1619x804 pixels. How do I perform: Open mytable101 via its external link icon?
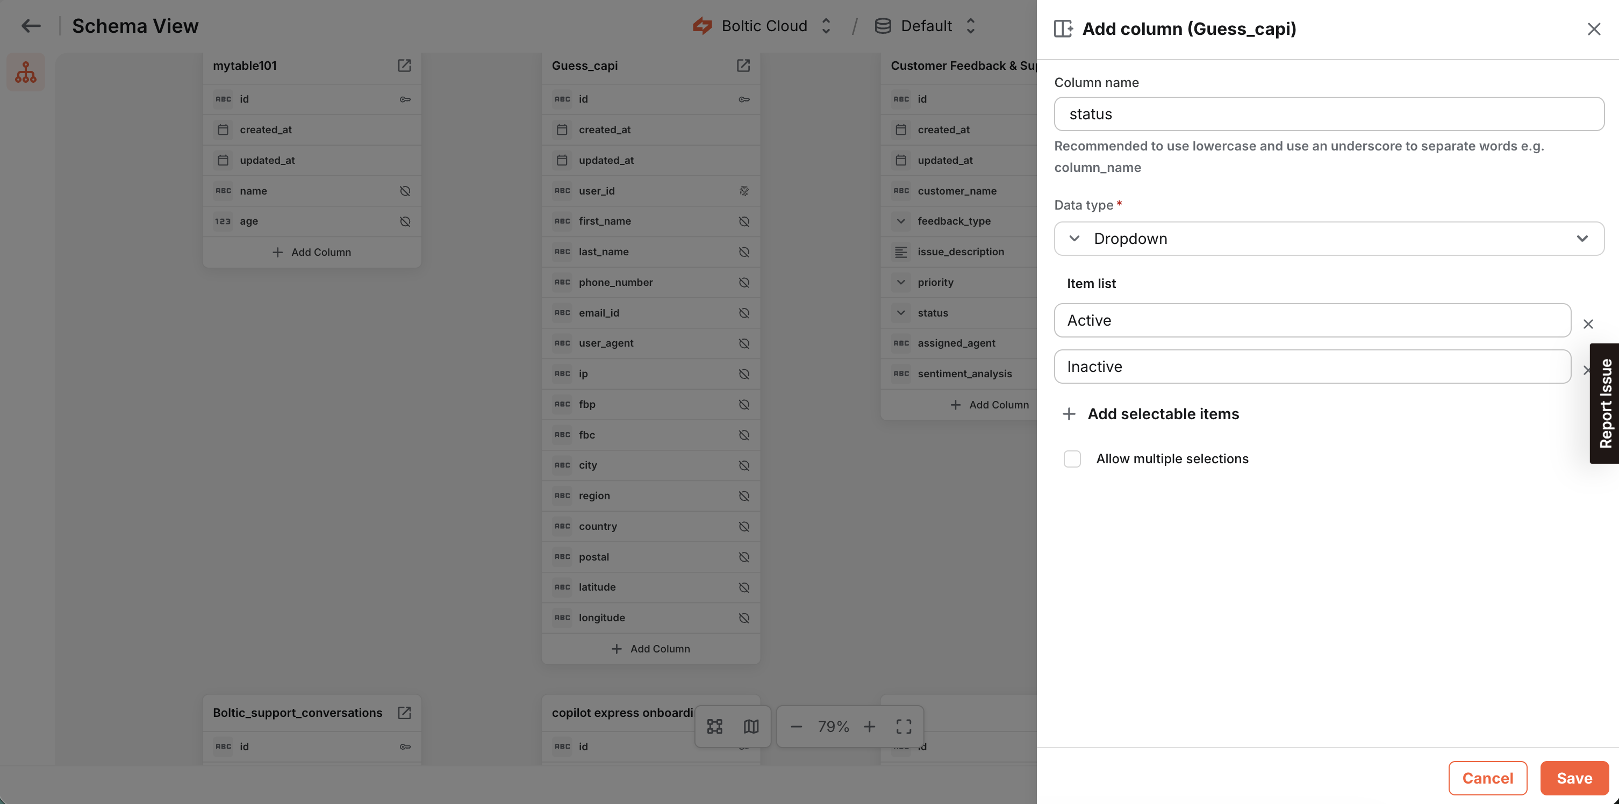(x=404, y=66)
